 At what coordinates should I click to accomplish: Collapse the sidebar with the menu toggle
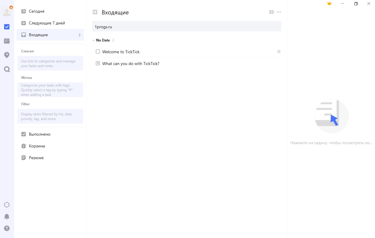95,12
